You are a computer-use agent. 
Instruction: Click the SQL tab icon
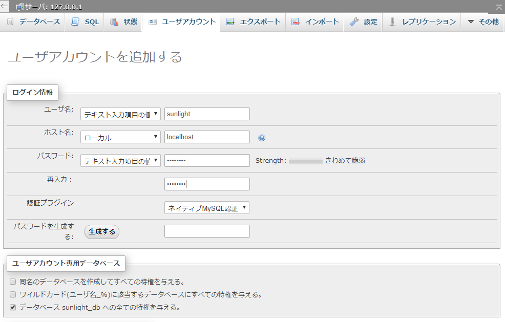pyautogui.click(x=76, y=22)
